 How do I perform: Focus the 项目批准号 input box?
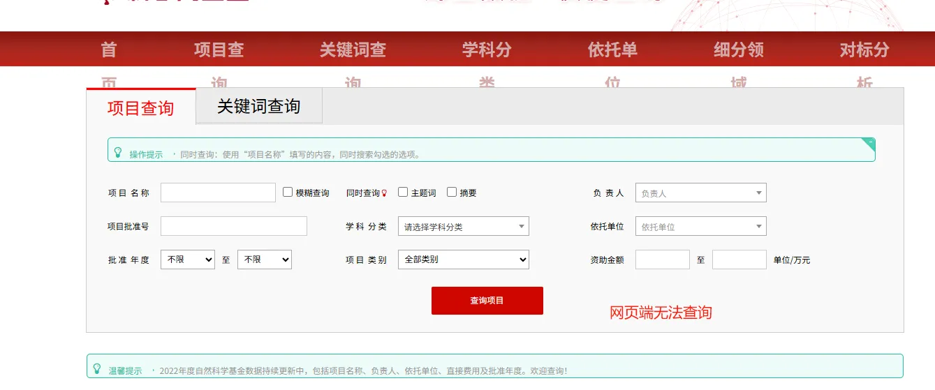pyautogui.click(x=233, y=226)
